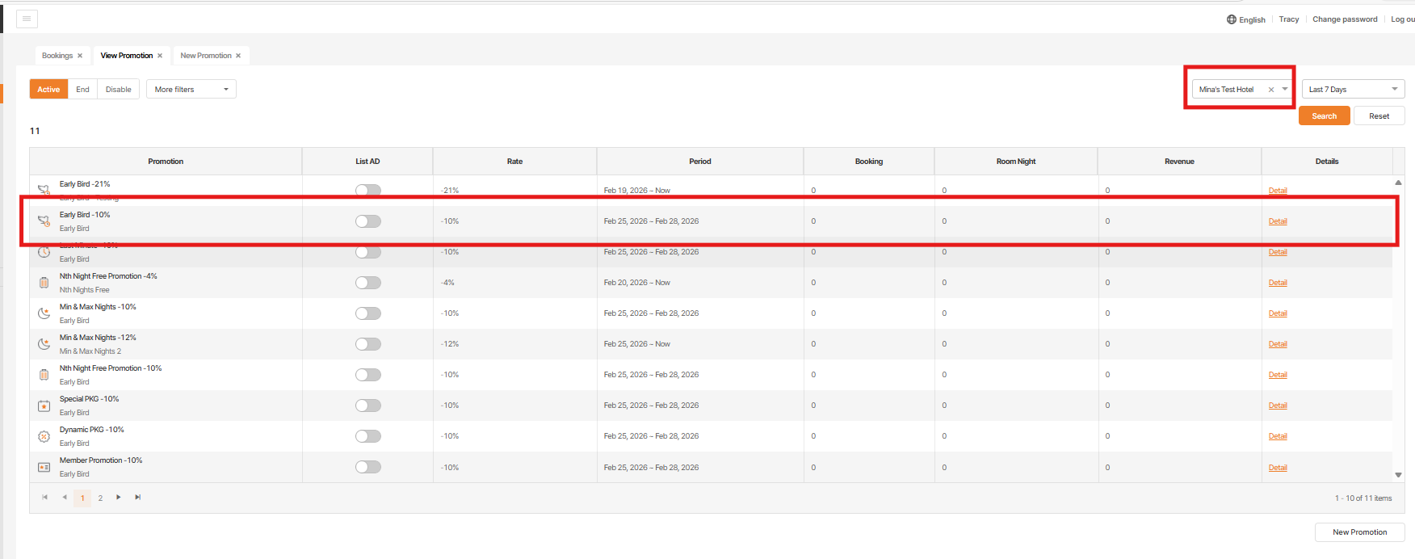Image resolution: width=1415 pixels, height=559 pixels.
Task: Open Detail for Dynamic PKG -10%
Action: (x=1278, y=436)
